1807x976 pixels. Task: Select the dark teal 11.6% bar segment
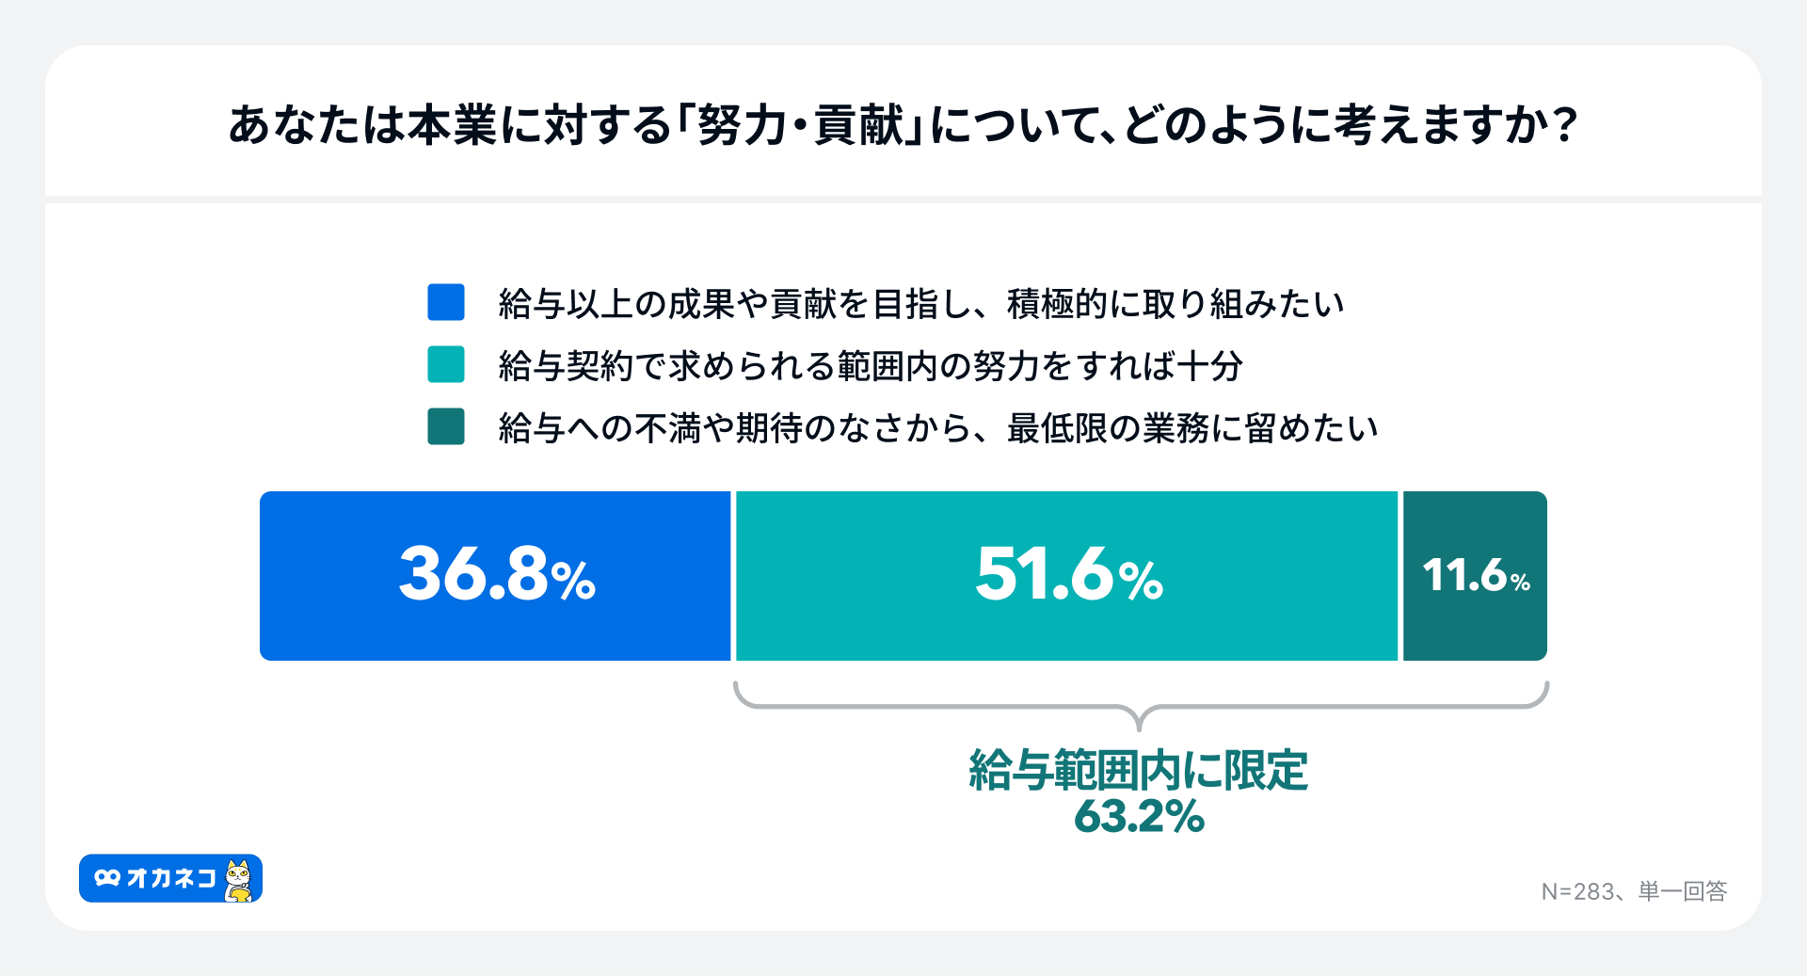pos(1475,576)
